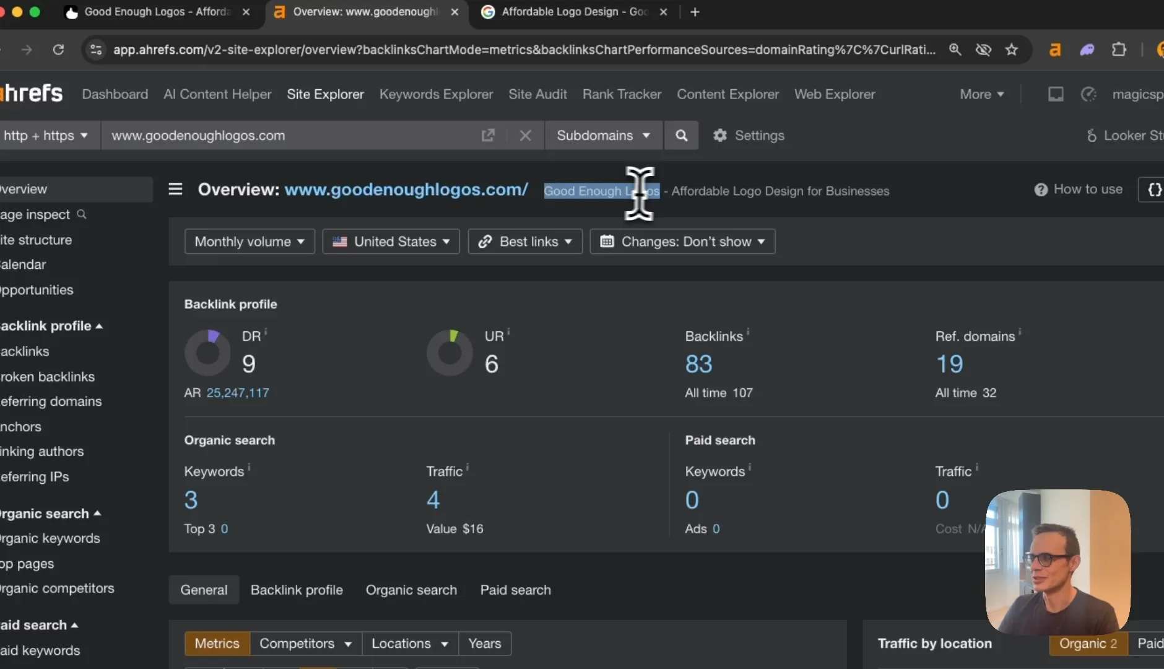The image size is (1164, 669).
Task: Open the search icon beside Page inspect
Action: [x=81, y=214]
